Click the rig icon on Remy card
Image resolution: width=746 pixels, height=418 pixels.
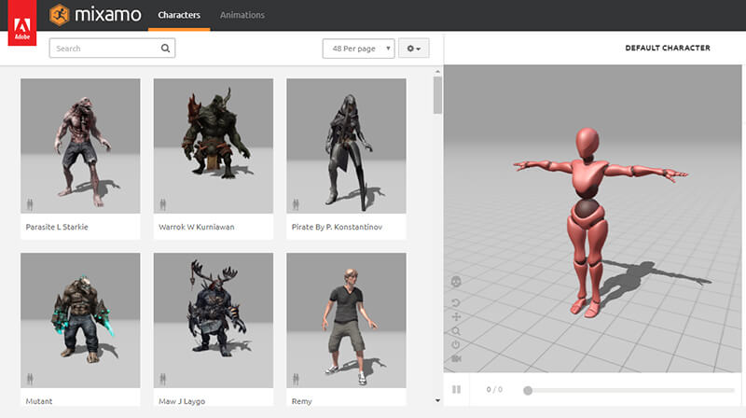click(x=296, y=379)
